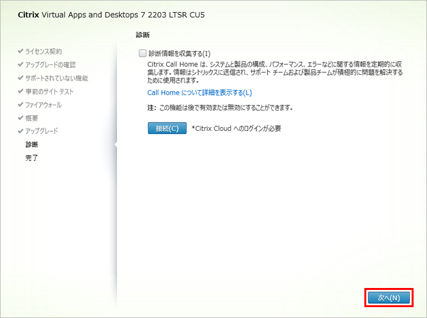Enable the 診断情報を収集する checkbox
427x318 pixels.
point(143,53)
